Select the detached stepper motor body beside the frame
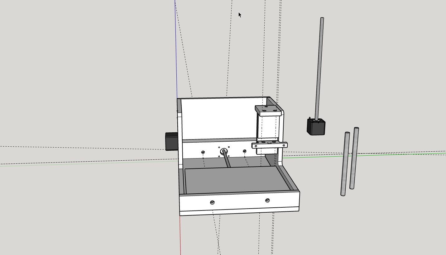Screen dimensions: 446x255 tap(316, 127)
